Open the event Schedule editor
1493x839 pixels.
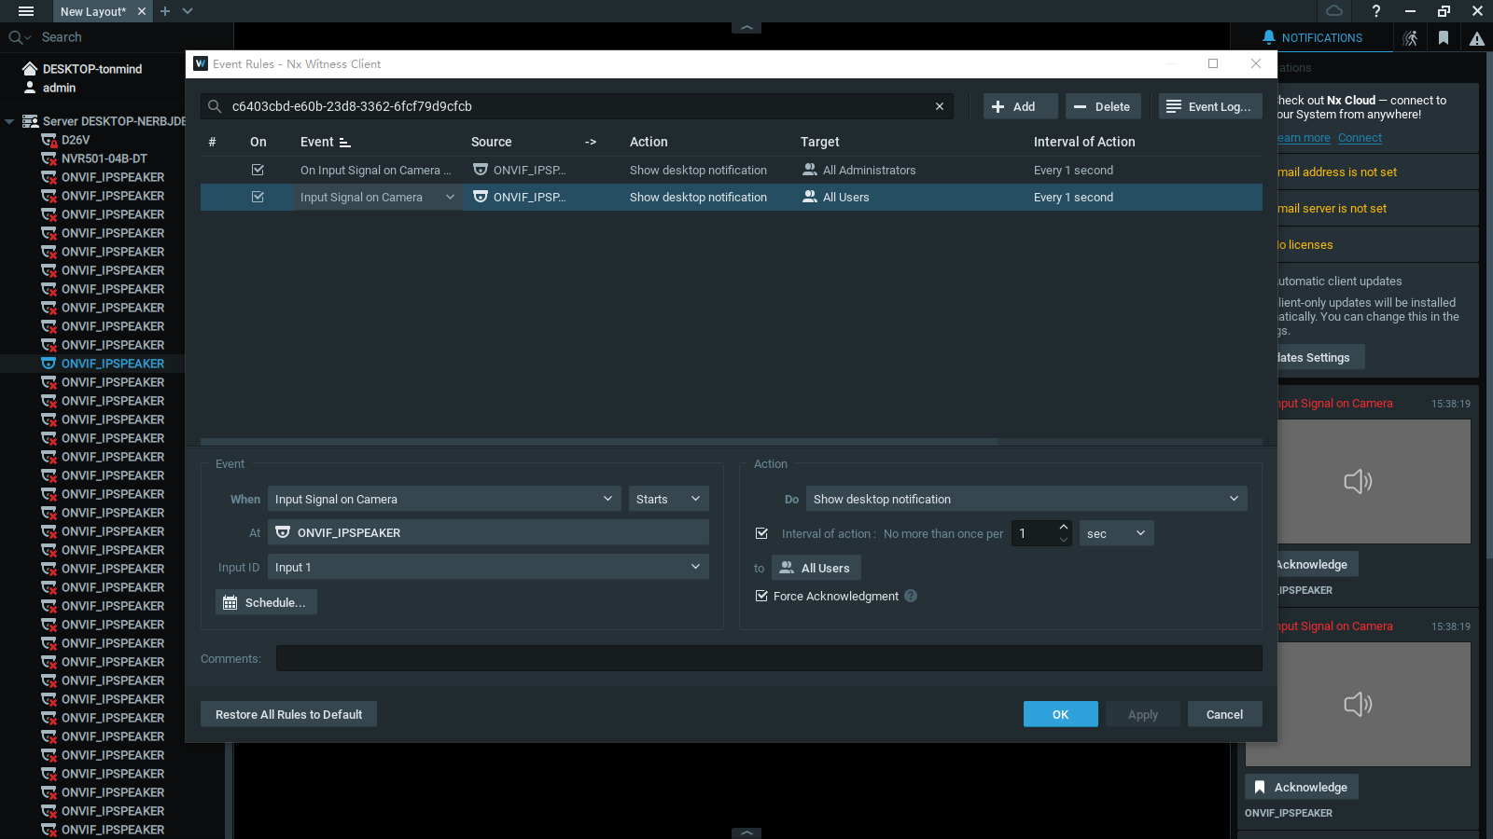point(266,602)
